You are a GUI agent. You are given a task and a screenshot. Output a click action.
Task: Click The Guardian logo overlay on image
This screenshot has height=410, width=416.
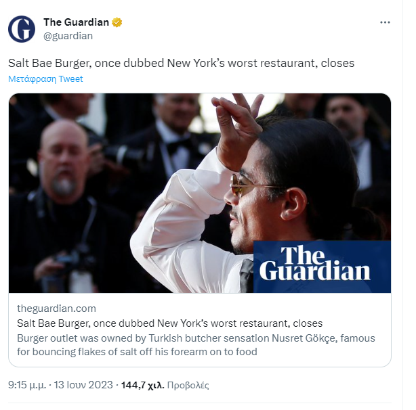322,267
